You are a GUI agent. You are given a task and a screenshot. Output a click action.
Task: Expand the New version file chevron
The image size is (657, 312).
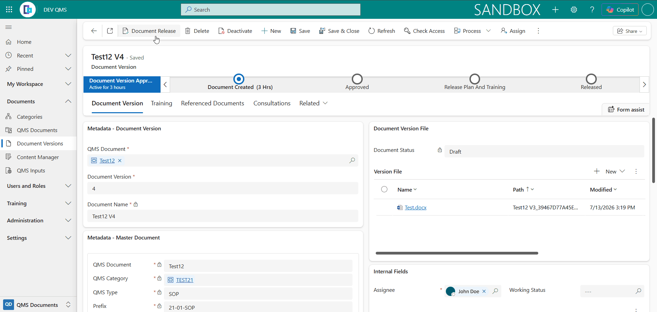tap(622, 171)
